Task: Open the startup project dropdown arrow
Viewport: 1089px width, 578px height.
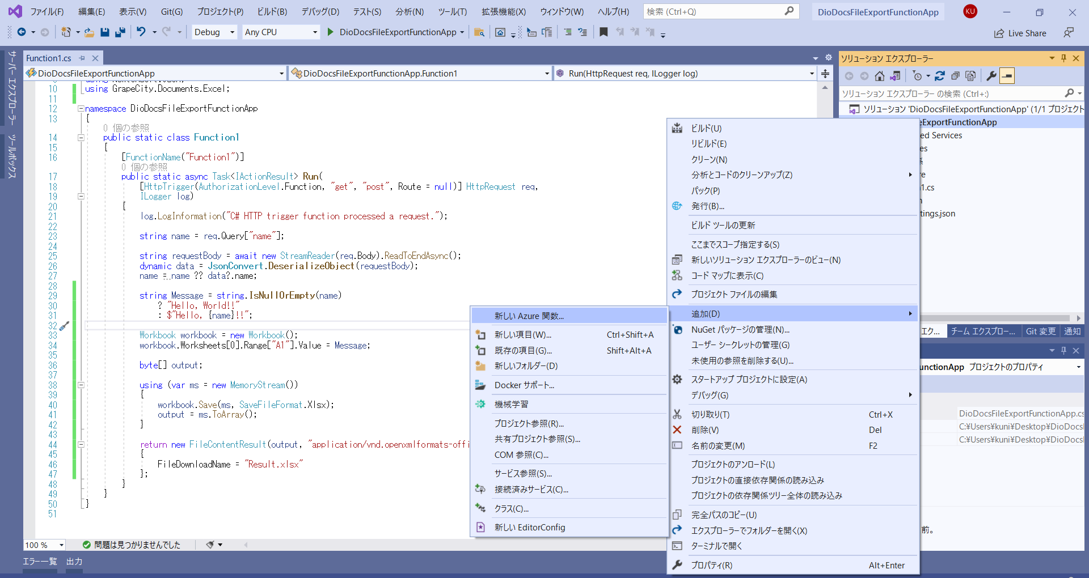Action: point(462,32)
